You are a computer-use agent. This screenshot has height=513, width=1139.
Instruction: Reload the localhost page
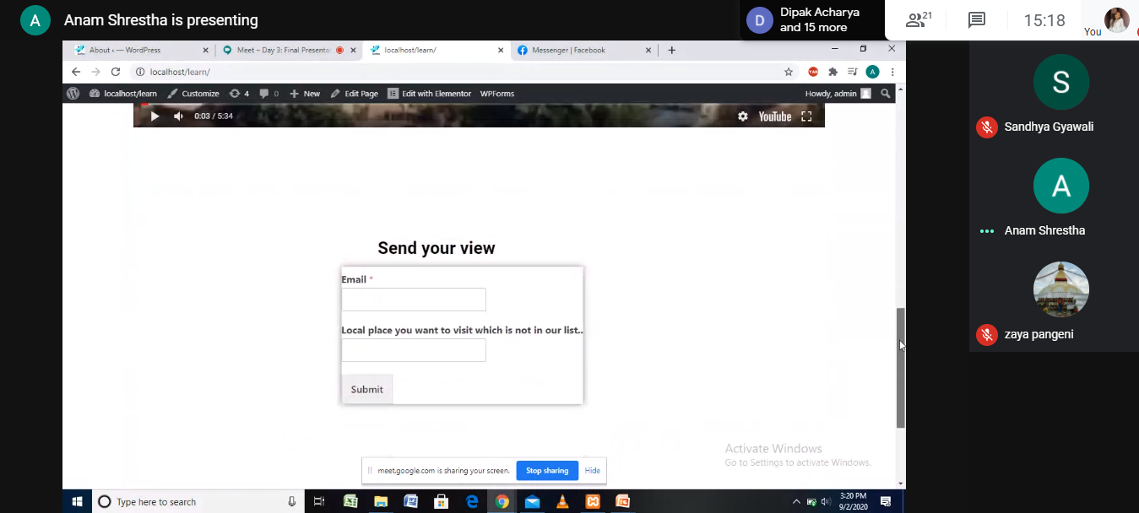click(x=116, y=72)
